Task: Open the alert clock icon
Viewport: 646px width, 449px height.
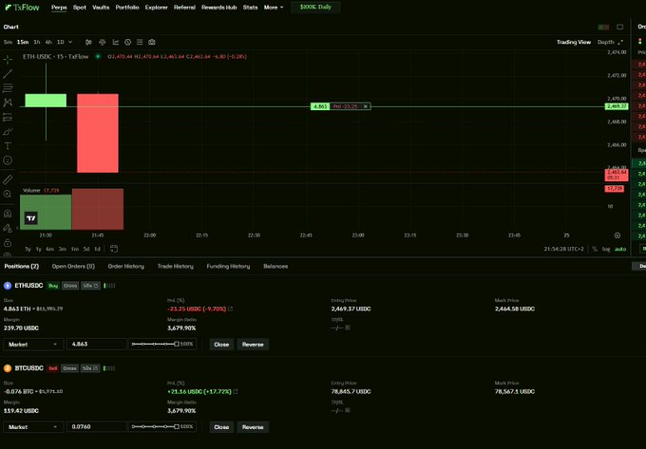Action: click(127, 42)
